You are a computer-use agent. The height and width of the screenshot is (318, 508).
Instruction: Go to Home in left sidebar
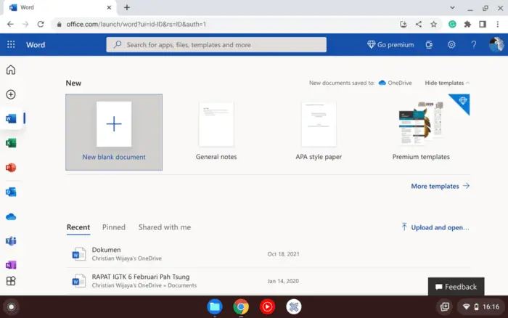(11, 70)
